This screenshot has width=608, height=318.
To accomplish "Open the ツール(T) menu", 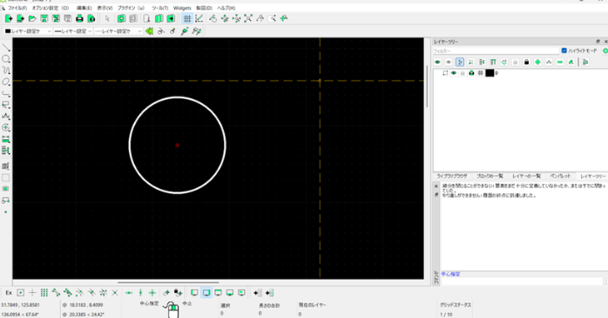I will tap(159, 8).
